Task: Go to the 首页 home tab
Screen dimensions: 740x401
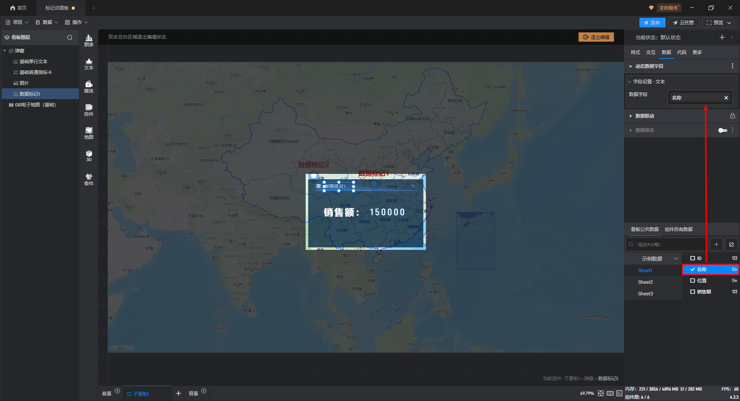Action: click(x=18, y=8)
